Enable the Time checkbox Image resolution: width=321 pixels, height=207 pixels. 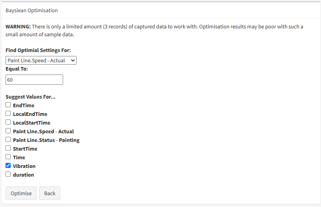tap(8, 157)
